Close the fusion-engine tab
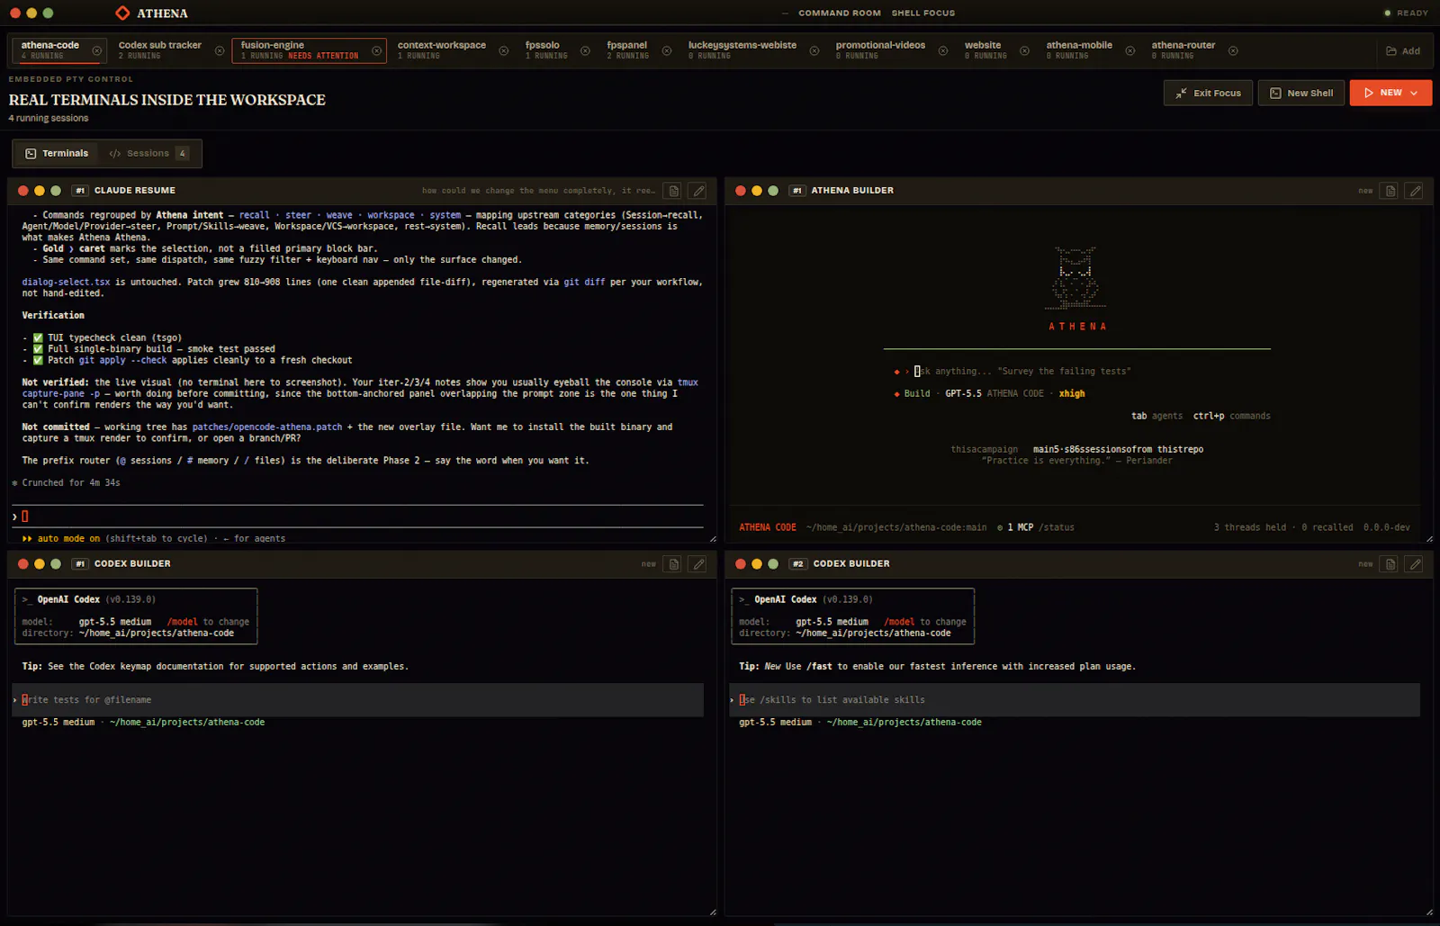1440x926 pixels. coord(376,50)
